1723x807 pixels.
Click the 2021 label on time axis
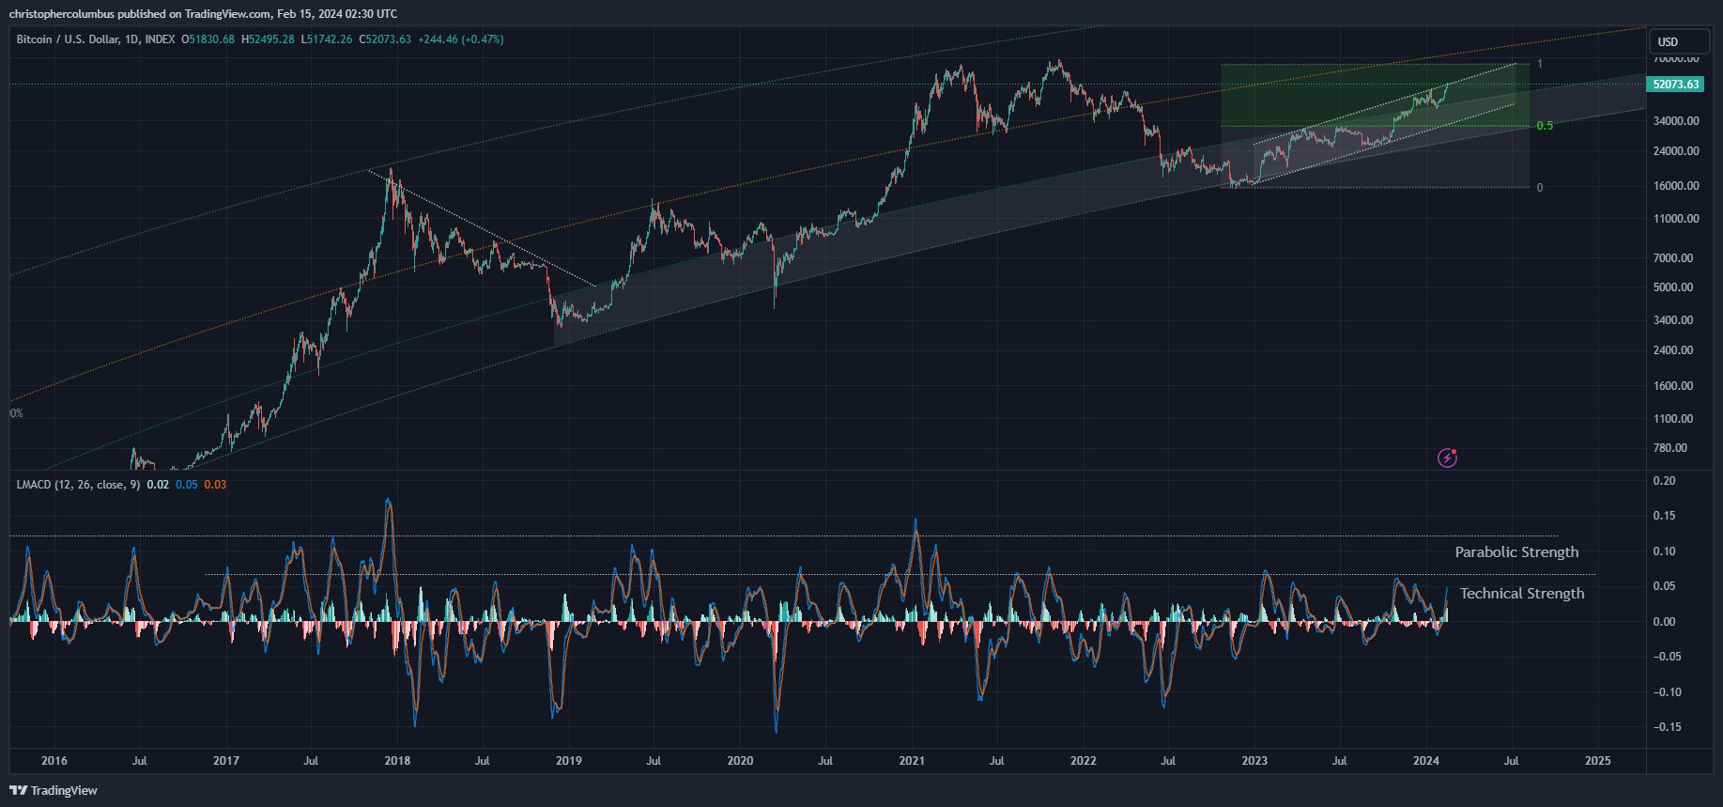(912, 761)
